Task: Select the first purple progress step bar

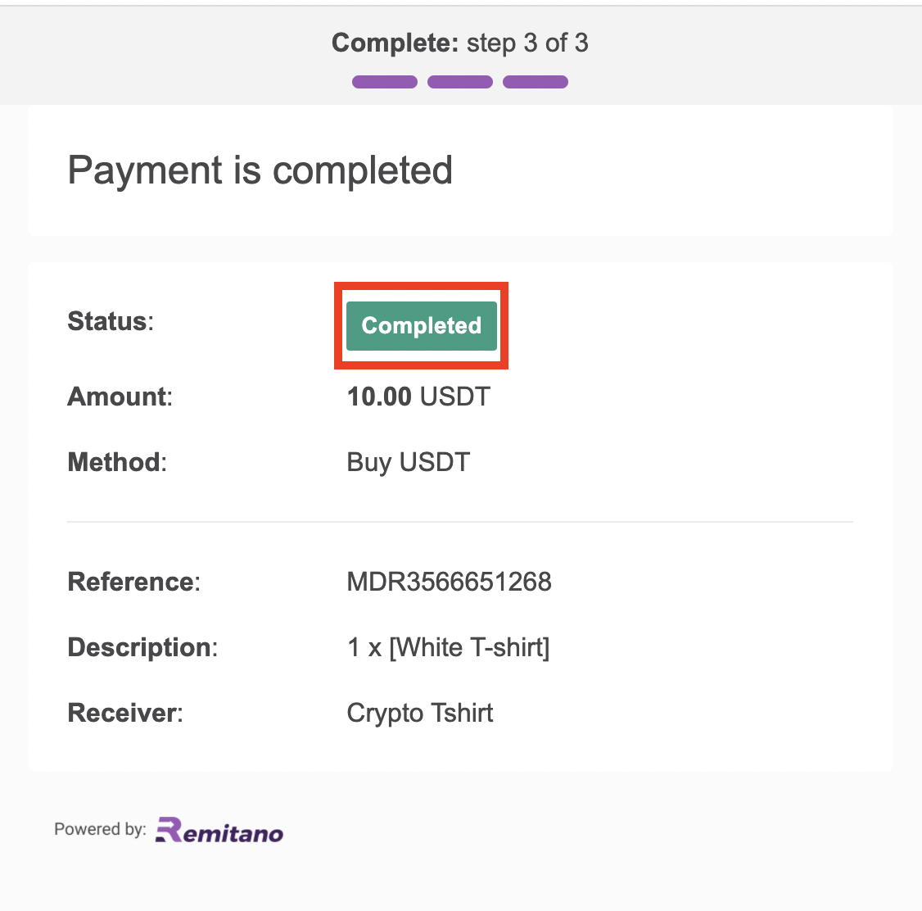Action: 385,82
